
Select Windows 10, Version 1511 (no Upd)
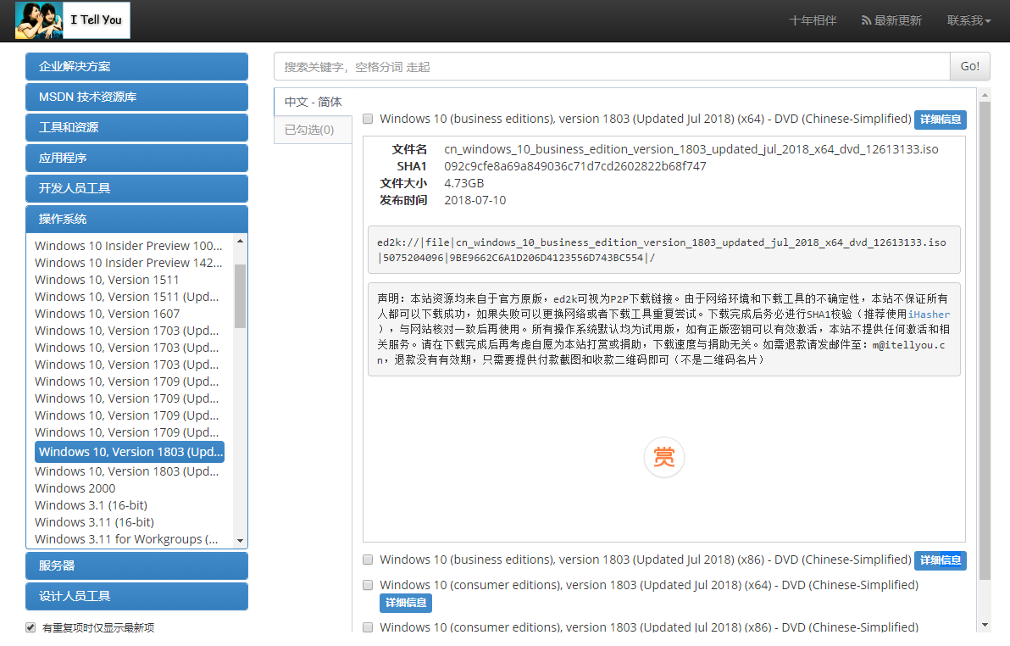(107, 280)
